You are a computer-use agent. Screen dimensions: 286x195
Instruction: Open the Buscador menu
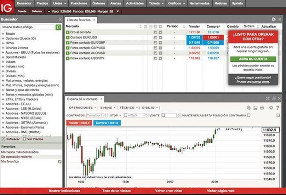click(x=24, y=3)
